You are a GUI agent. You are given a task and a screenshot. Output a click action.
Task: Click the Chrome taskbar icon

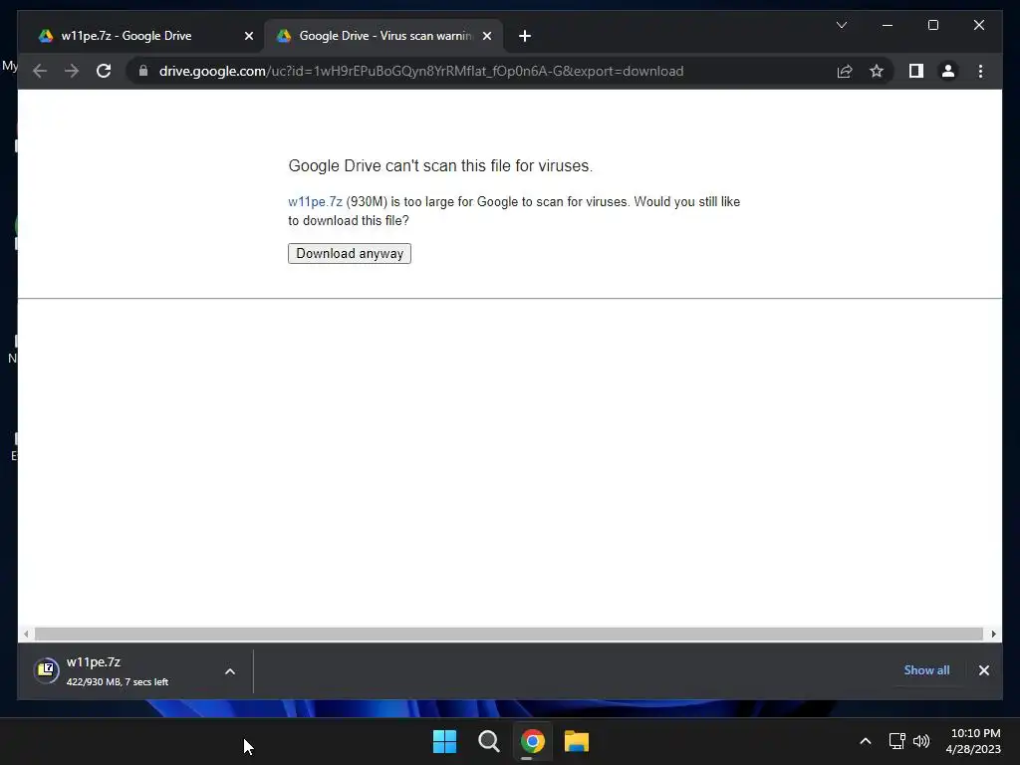(532, 741)
